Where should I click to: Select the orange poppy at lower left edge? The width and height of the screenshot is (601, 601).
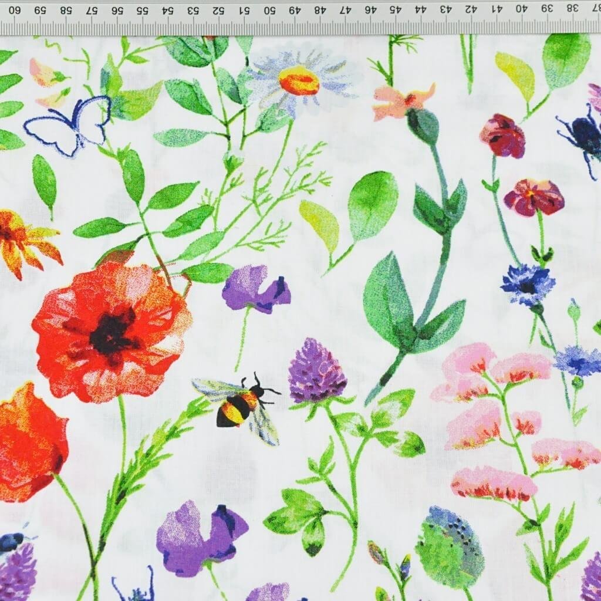tap(28, 441)
